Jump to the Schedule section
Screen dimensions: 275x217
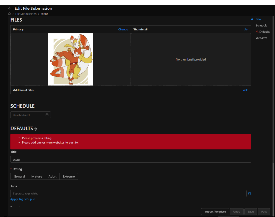pyautogui.click(x=261, y=26)
